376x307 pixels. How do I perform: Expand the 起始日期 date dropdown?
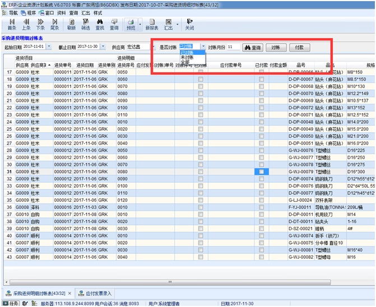(49, 47)
